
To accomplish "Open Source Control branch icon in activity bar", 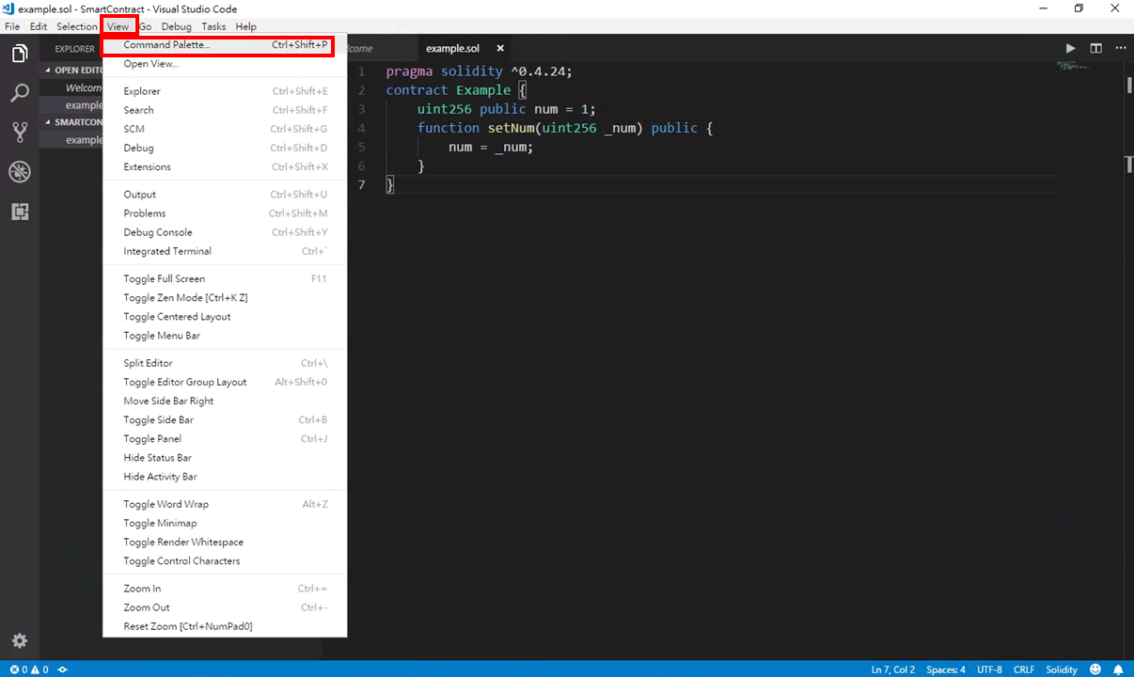I will pyautogui.click(x=19, y=133).
